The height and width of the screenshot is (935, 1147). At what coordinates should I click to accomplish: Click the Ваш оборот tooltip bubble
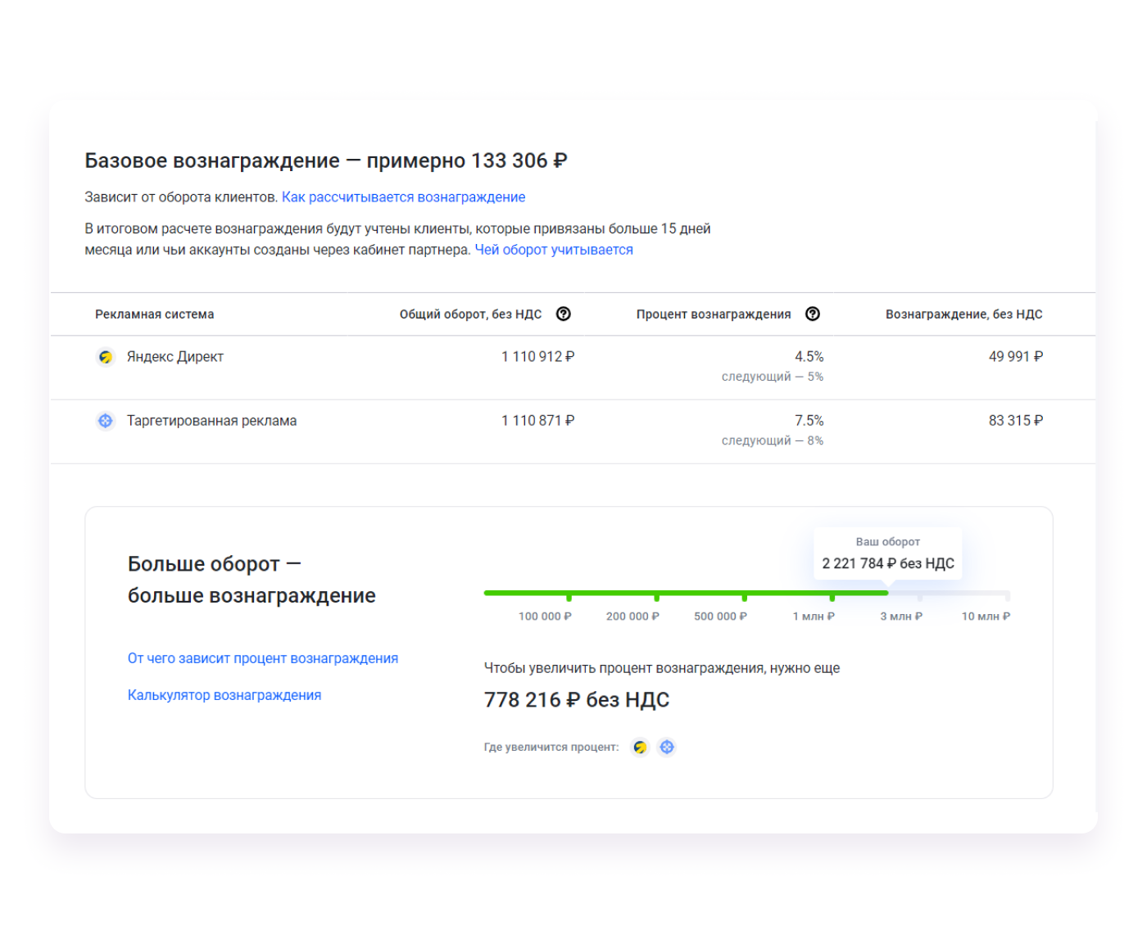click(x=887, y=554)
